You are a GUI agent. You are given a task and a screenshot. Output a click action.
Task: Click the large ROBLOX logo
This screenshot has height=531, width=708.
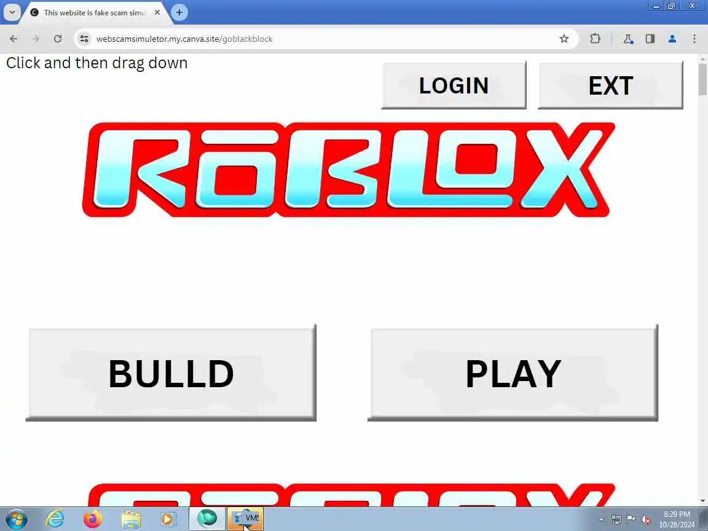[348, 170]
